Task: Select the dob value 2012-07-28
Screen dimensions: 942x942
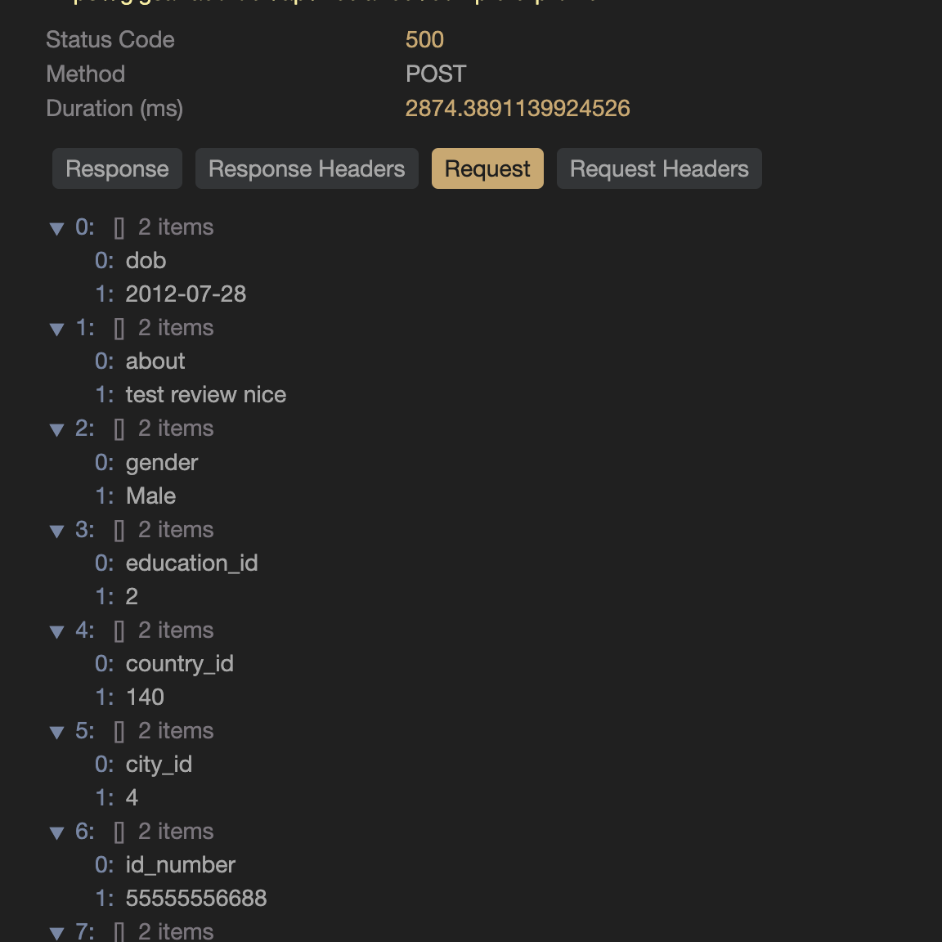Action: [x=186, y=294]
